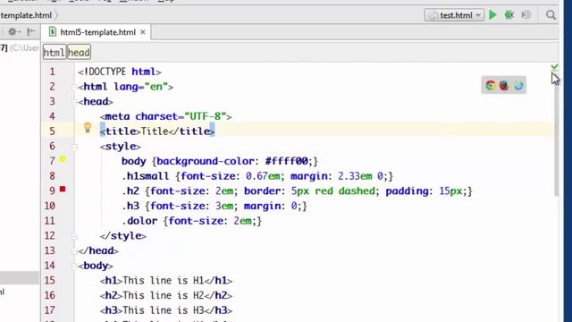Click the template.html navigation bar crumb

[x=26, y=15]
